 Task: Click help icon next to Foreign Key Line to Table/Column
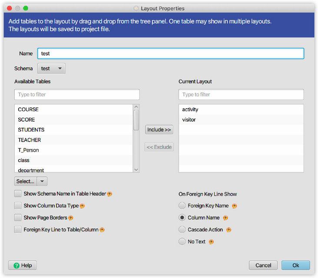[x=103, y=230]
